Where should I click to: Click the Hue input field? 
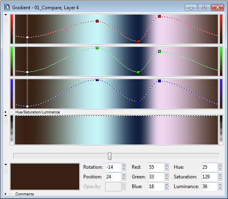coord(209,167)
